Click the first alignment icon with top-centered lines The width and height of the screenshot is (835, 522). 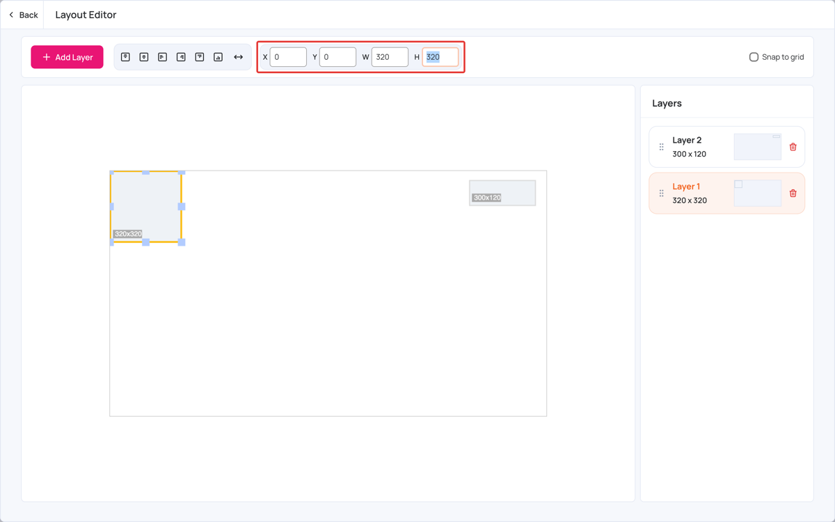pyautogui.click(x=125, y=57)
